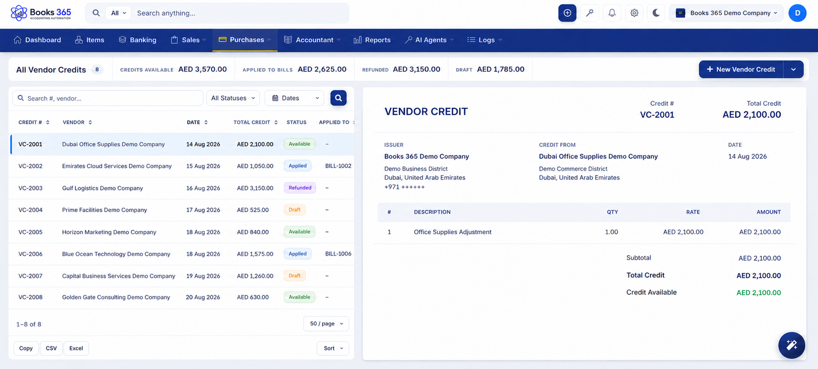Click the Applied To Bills AED 2,625.00 summary
This screenshot has height=369, width=818.
294,70
